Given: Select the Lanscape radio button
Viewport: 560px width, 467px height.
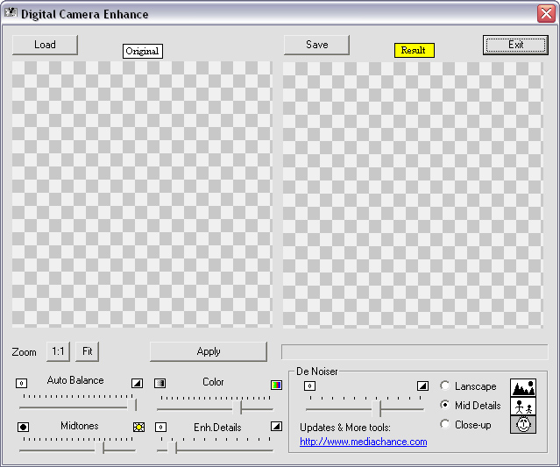Looking at the screenshot, I should click(445, 386).
